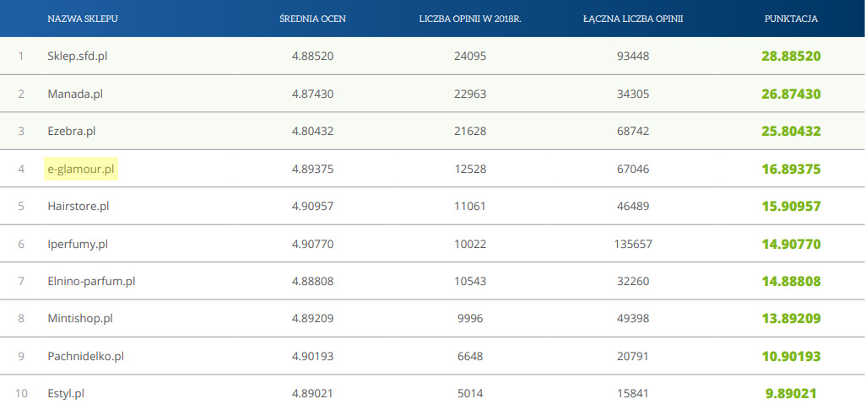Select the Mintishop.pl store entry
The height and width of the screenshot is (415, 866).
80,319
